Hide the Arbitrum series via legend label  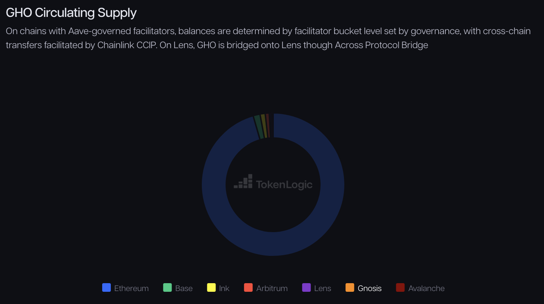(272, 288)
